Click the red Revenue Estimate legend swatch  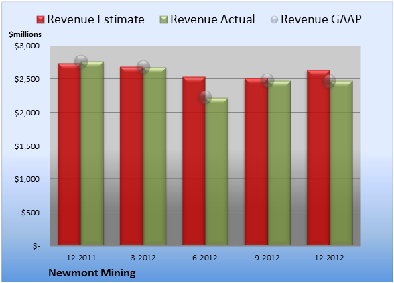[40, 20]
